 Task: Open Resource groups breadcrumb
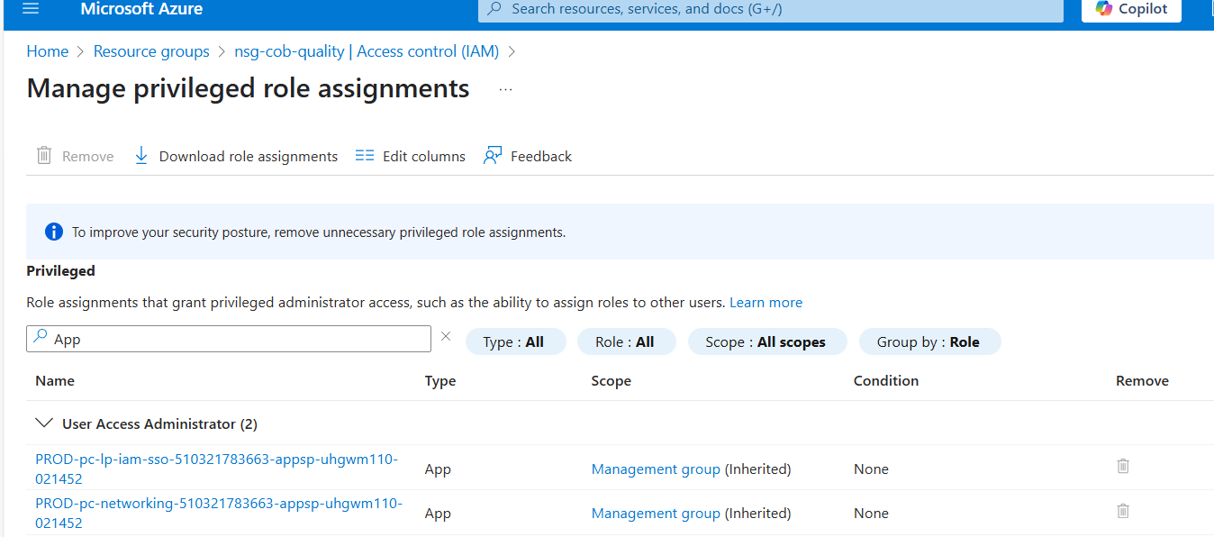(151, 51)
